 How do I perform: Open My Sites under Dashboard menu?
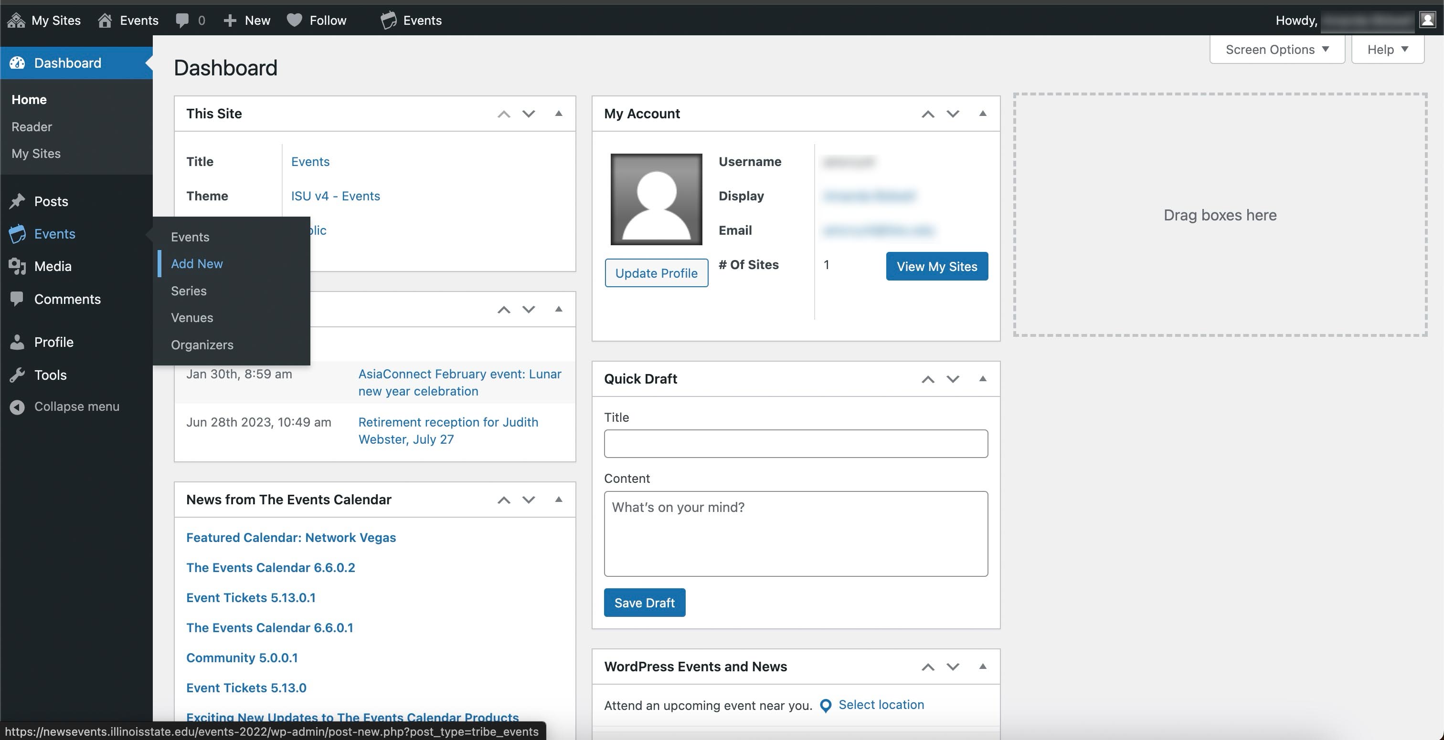coord(36,154)
